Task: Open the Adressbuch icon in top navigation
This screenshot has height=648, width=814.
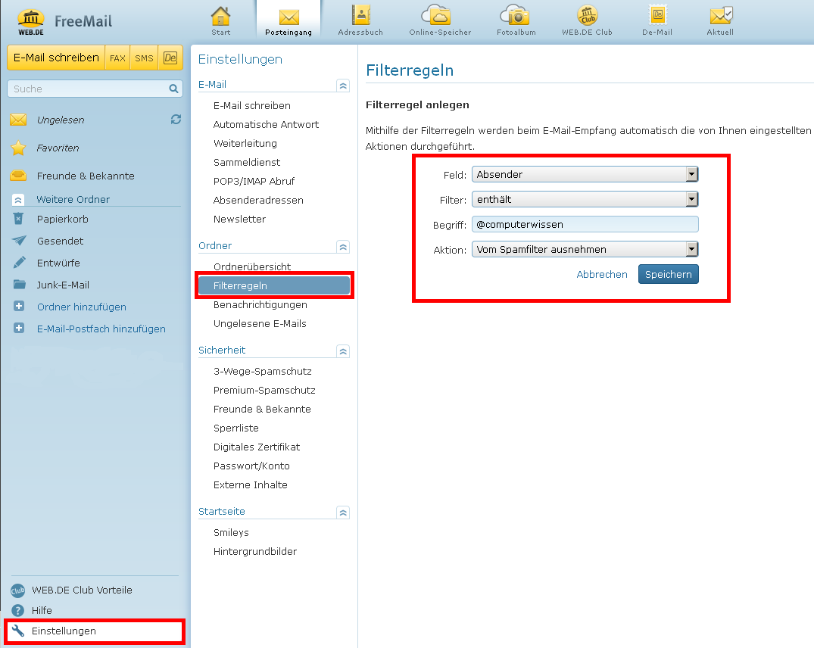Action: (x=360, y=16)
